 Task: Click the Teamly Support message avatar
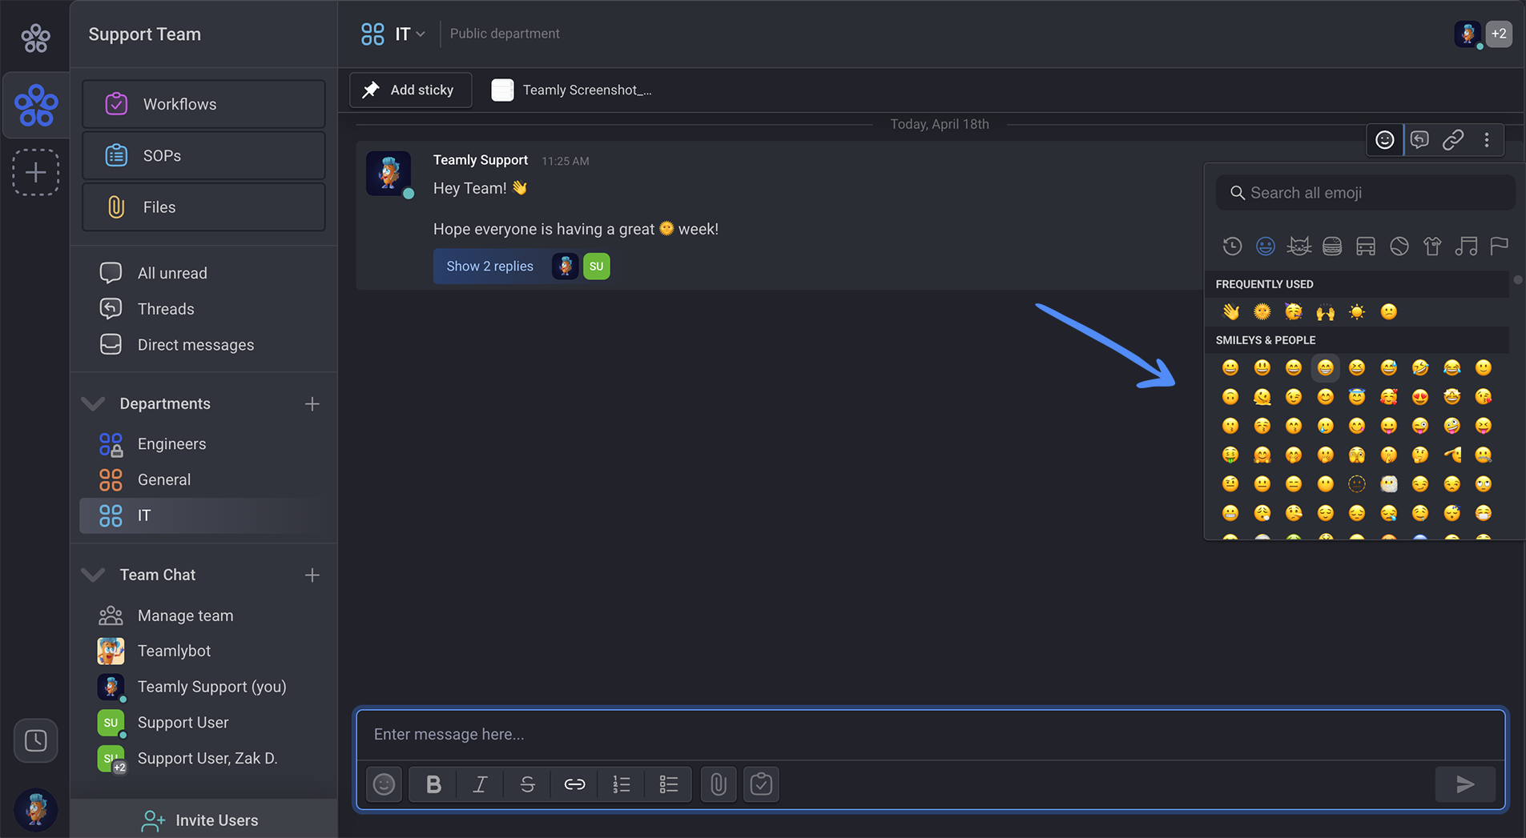tap(389, 173)
